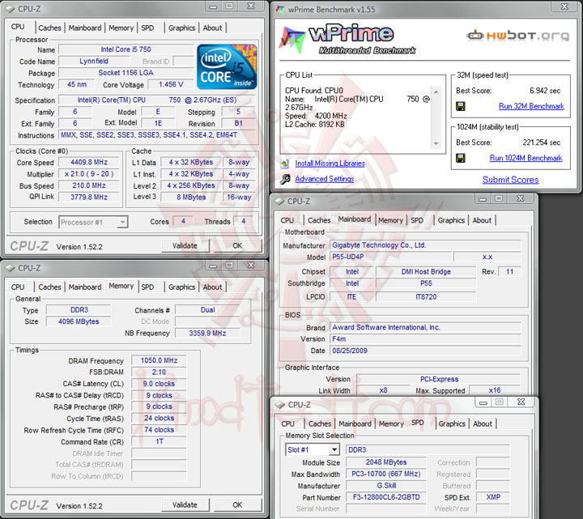Screen dimensions: 583x519
Task: Open the Install Missing Libraries link
Action: (330, 164)
